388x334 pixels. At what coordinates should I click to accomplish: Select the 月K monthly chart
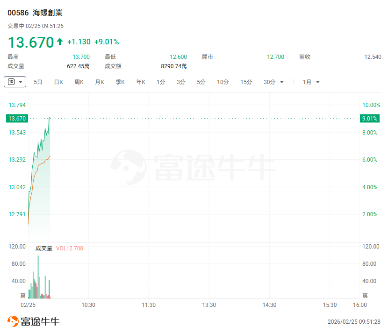tap(100, 82)
